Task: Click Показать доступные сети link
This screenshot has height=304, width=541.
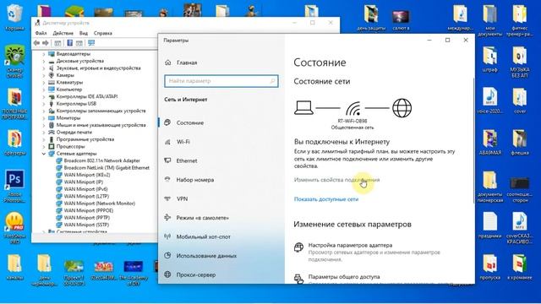Action: click(x=326, y=199)
